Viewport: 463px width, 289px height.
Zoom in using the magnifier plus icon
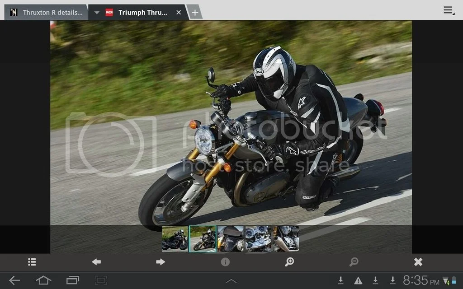[x=289, y=262]
